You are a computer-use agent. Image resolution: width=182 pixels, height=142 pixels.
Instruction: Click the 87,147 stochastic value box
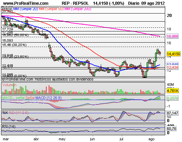point(173,113)
